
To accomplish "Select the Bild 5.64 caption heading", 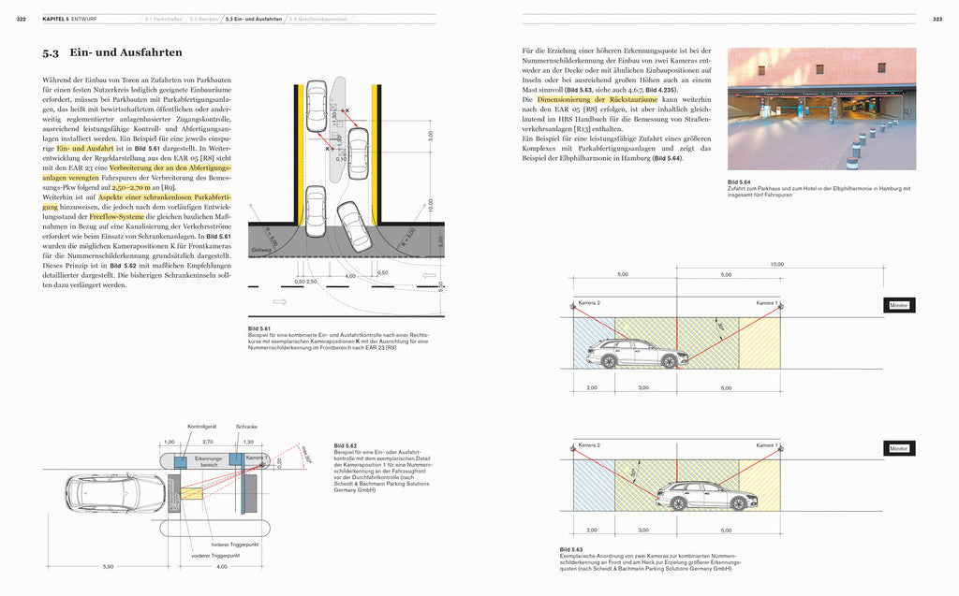I will (741, 182).
